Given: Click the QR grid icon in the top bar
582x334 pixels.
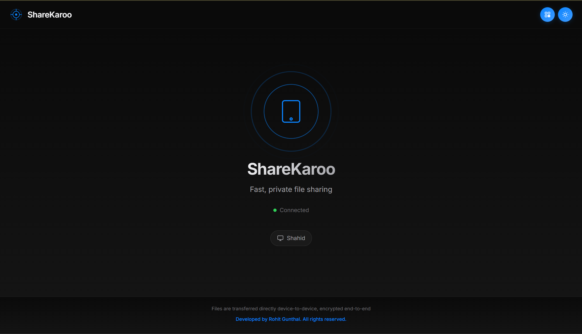Looking at the screenshot, I should point(547,14).
